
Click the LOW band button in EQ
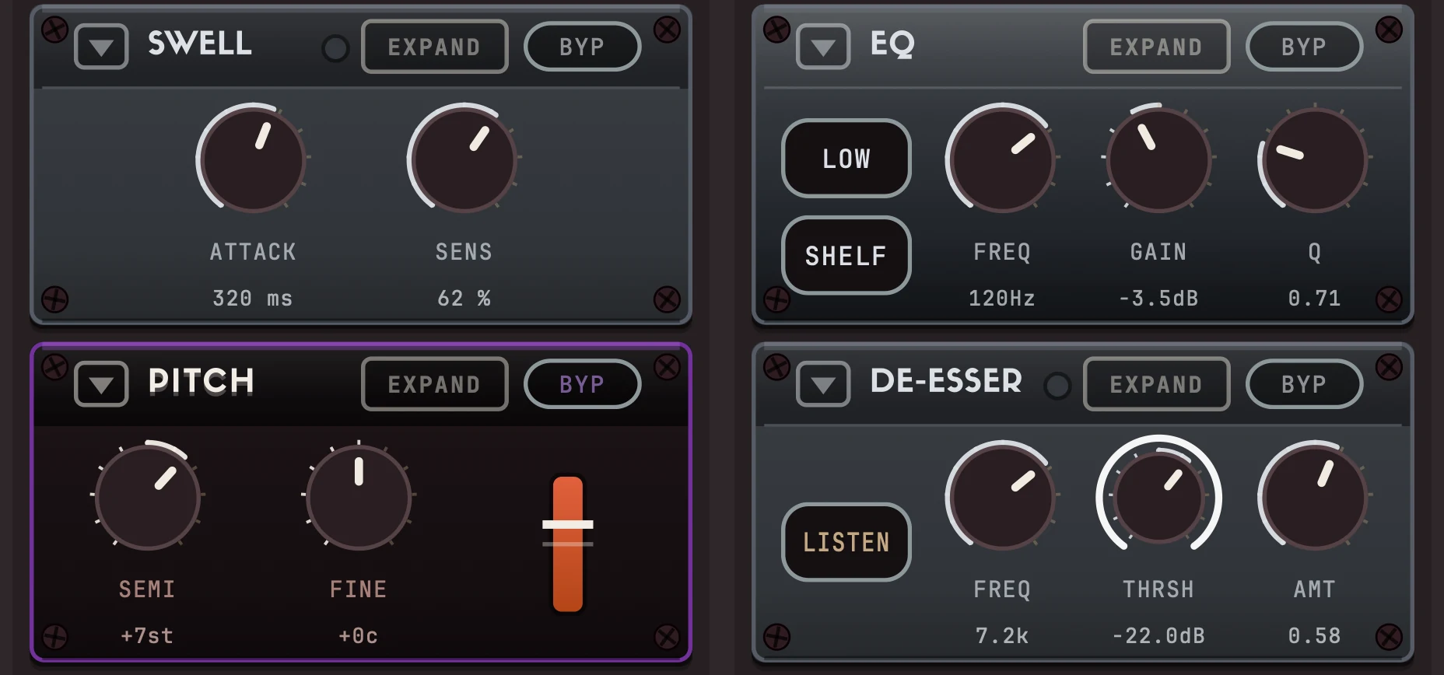tap(846, 159)
